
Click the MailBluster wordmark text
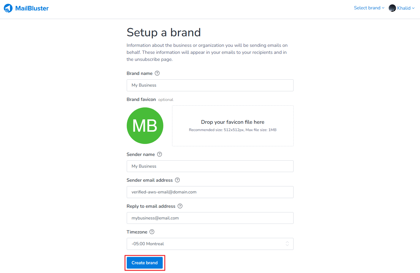pyautogui.click(x=32, y=8)
